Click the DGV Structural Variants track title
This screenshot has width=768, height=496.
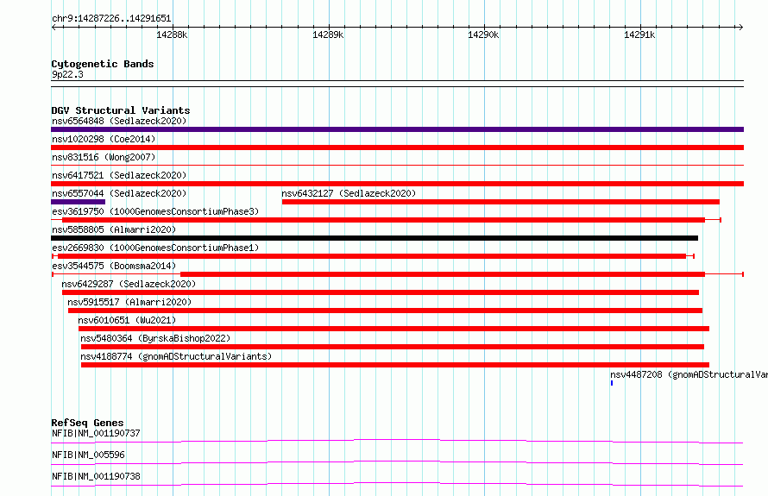tap(121, 110)
